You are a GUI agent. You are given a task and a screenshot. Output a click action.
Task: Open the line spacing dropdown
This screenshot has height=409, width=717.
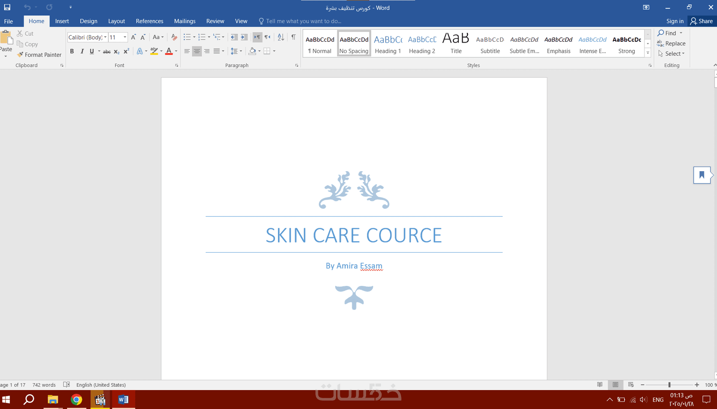pos(236,51)
